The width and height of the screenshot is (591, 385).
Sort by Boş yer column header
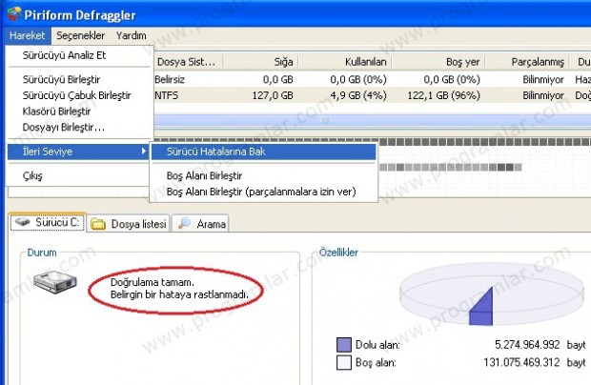pyautogui.click(x=438, y=62)
